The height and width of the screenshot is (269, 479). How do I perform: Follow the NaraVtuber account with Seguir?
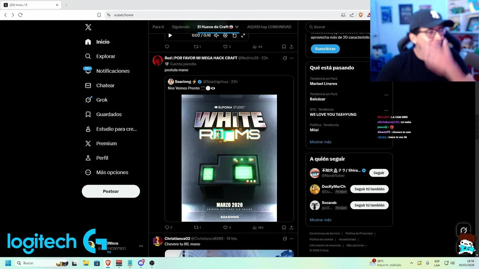(x=379, y=173)
